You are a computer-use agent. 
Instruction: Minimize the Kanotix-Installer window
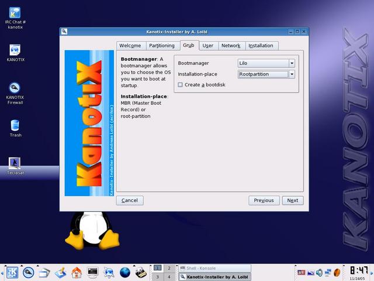[x=291, y=32]
